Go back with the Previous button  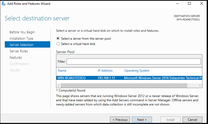(120, 120)
